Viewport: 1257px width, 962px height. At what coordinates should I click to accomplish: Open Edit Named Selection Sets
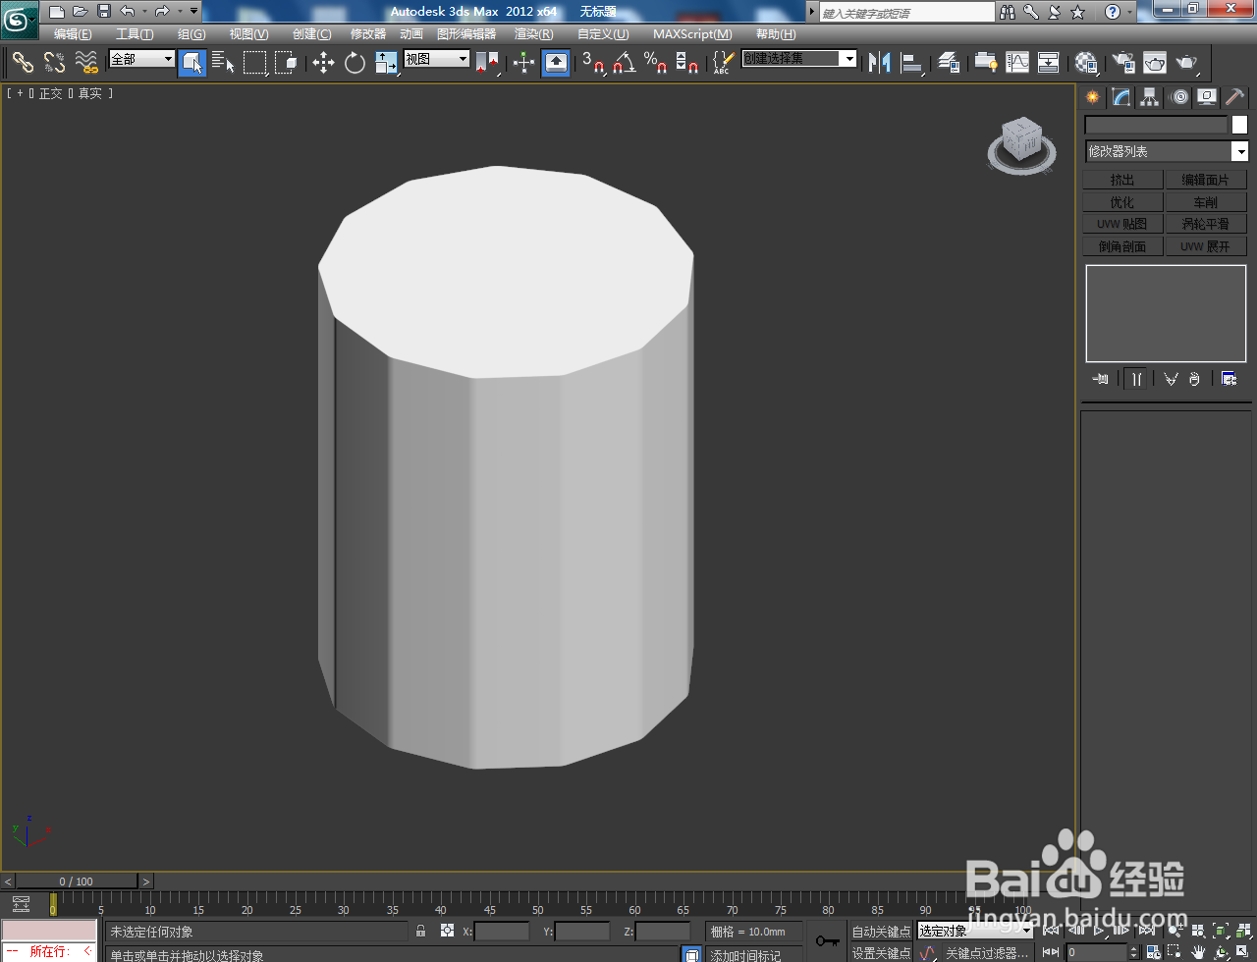pos(723,63)
